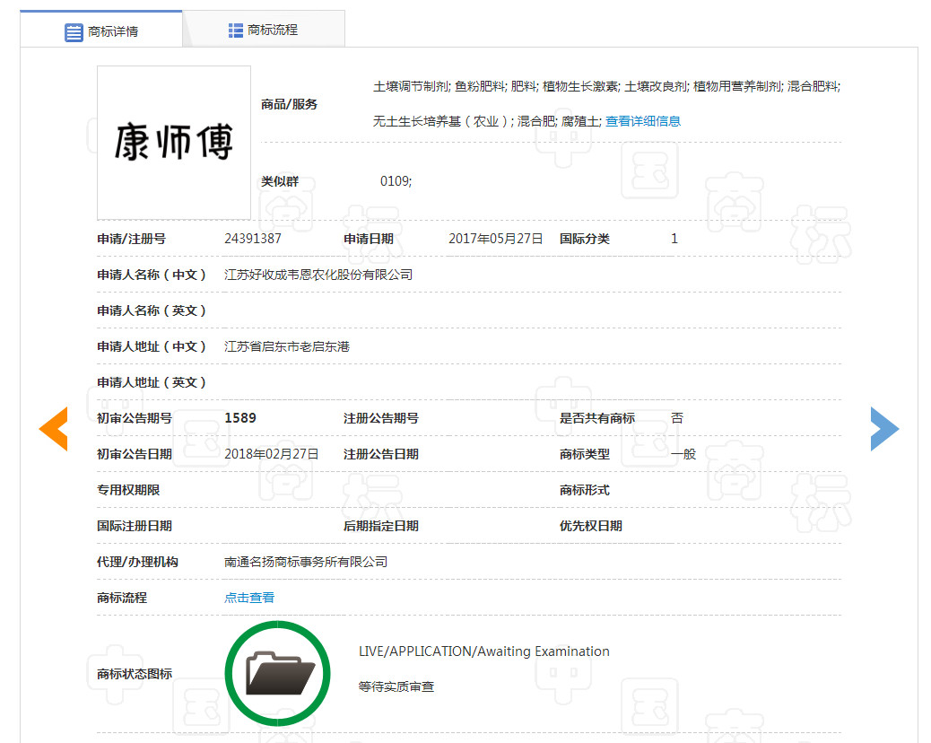Click preliminary announcement date 2018年02月27日
Screen dimensions: 931x743
(x=272, y=454)
